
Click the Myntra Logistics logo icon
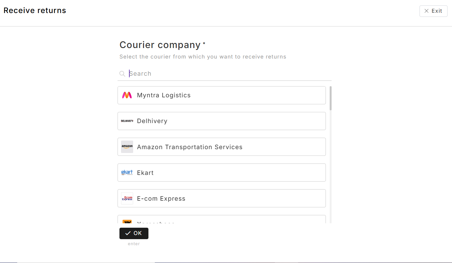(x=127, y=95)
